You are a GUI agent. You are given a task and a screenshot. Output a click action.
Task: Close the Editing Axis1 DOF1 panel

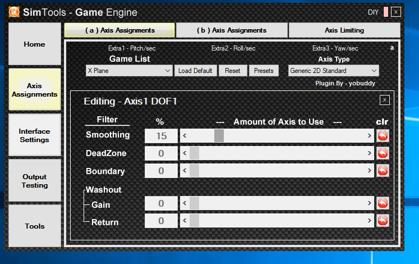[385, 100]
